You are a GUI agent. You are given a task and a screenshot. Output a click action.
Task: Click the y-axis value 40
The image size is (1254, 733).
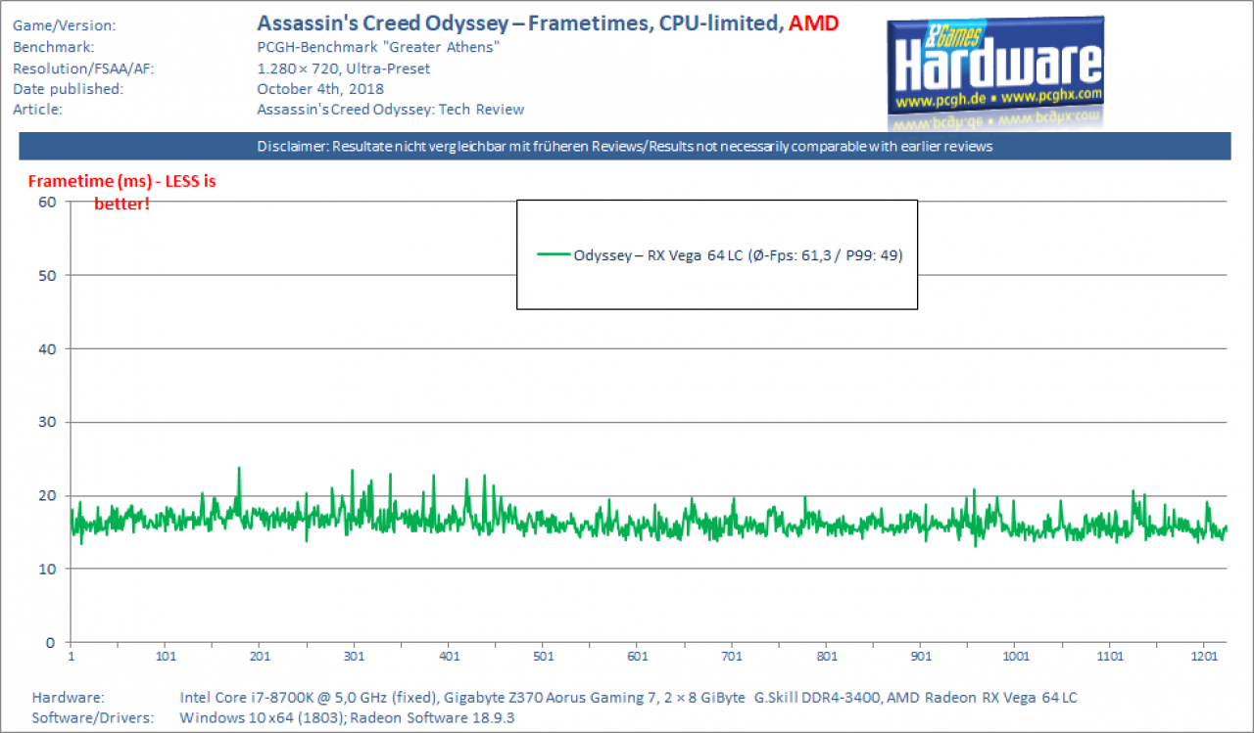48,348
